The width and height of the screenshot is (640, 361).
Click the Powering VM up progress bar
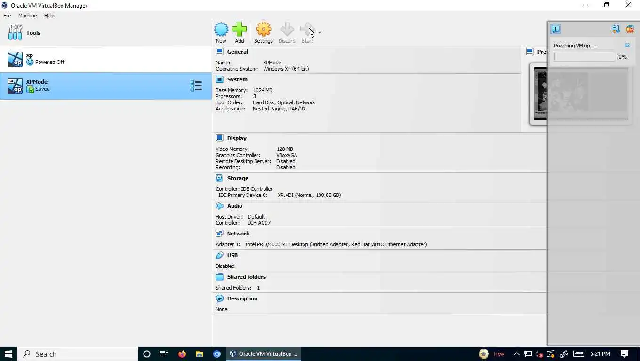point(584,57)
